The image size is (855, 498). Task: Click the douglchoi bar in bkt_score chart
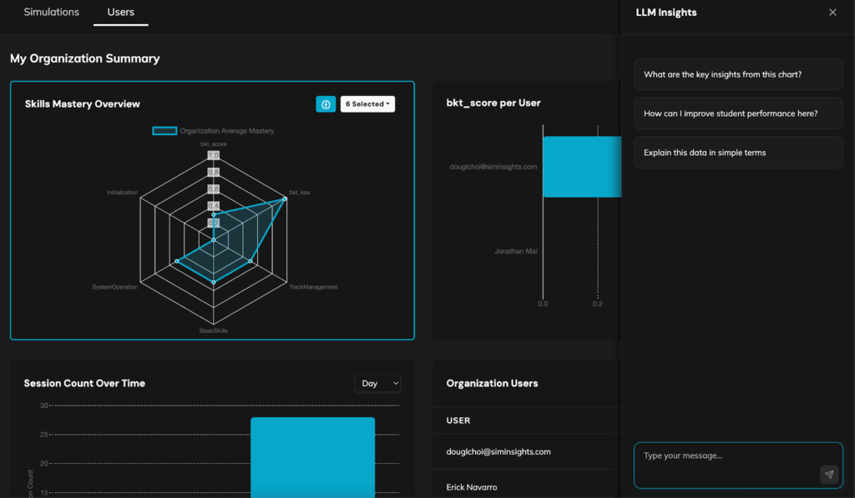582,167
